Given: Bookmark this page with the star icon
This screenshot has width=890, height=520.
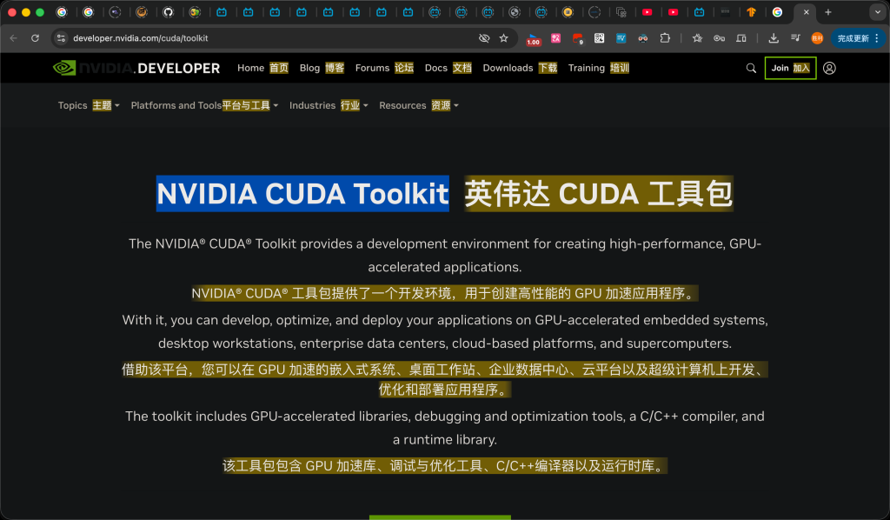Looking at the screenshot, I should [x=503, y=38].
